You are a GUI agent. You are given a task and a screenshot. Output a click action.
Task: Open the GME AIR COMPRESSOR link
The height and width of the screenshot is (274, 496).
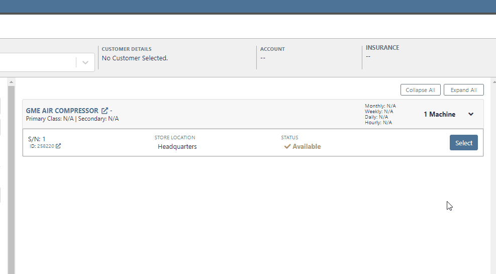(x=62, y=111)
